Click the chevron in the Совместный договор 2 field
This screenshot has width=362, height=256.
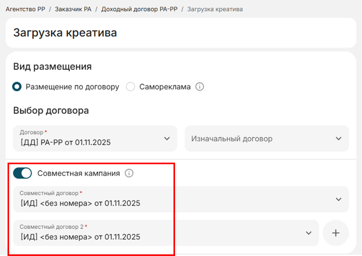309,233
